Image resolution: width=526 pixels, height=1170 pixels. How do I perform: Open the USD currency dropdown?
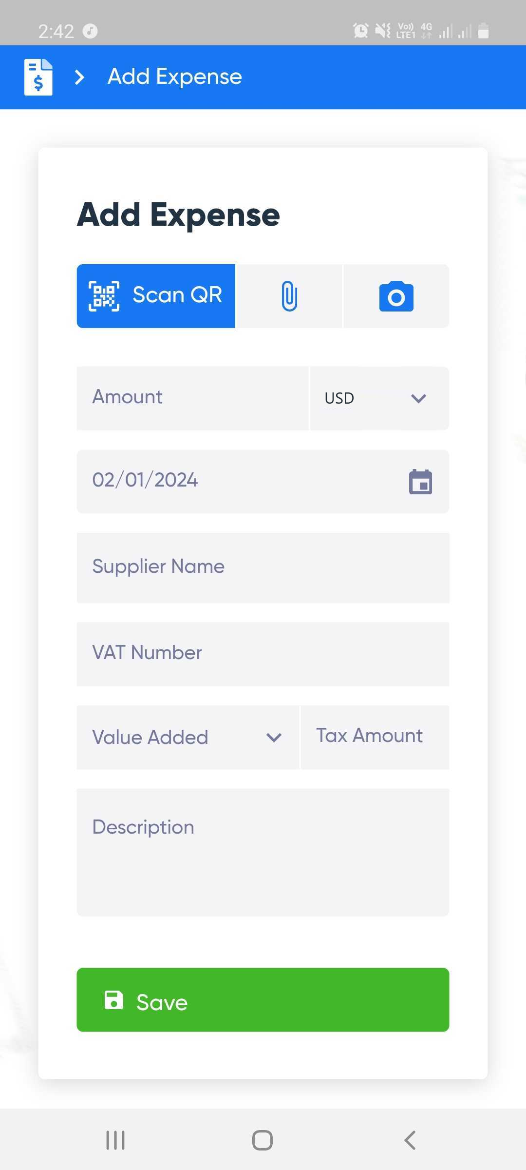pos(379,398)
